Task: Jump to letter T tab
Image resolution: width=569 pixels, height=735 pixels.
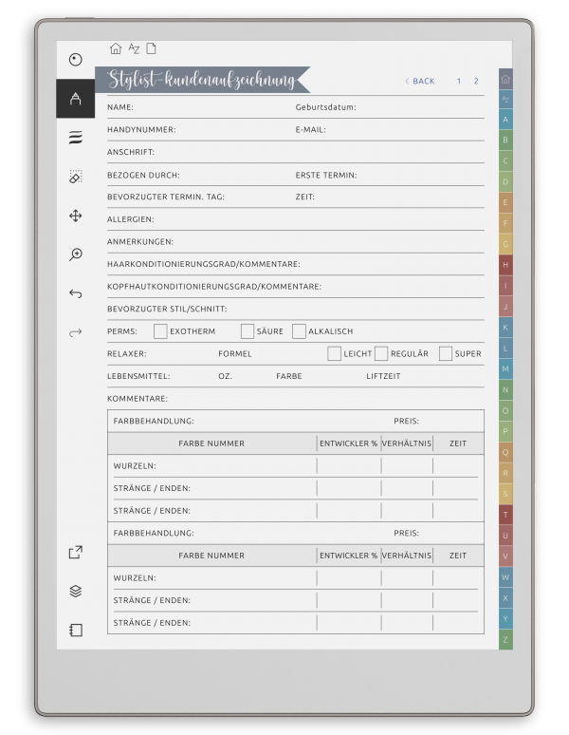Action: tap(505, 515)
